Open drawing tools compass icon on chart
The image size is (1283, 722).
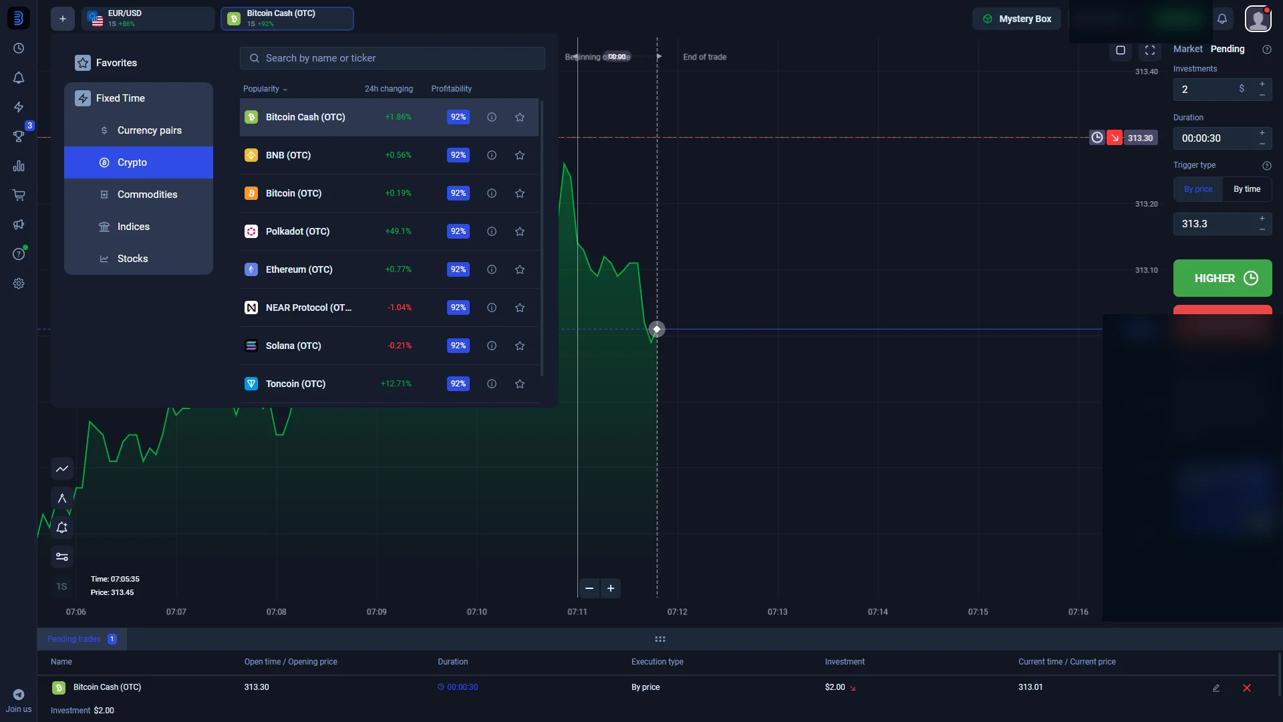pos(62,498)
